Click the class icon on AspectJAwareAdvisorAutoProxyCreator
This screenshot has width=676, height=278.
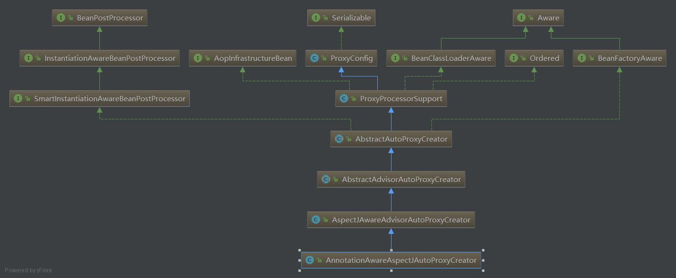[315, 220]
